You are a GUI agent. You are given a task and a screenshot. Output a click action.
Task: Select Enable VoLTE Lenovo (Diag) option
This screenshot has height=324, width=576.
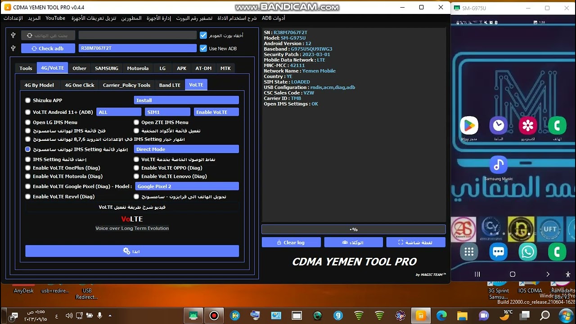136,176
